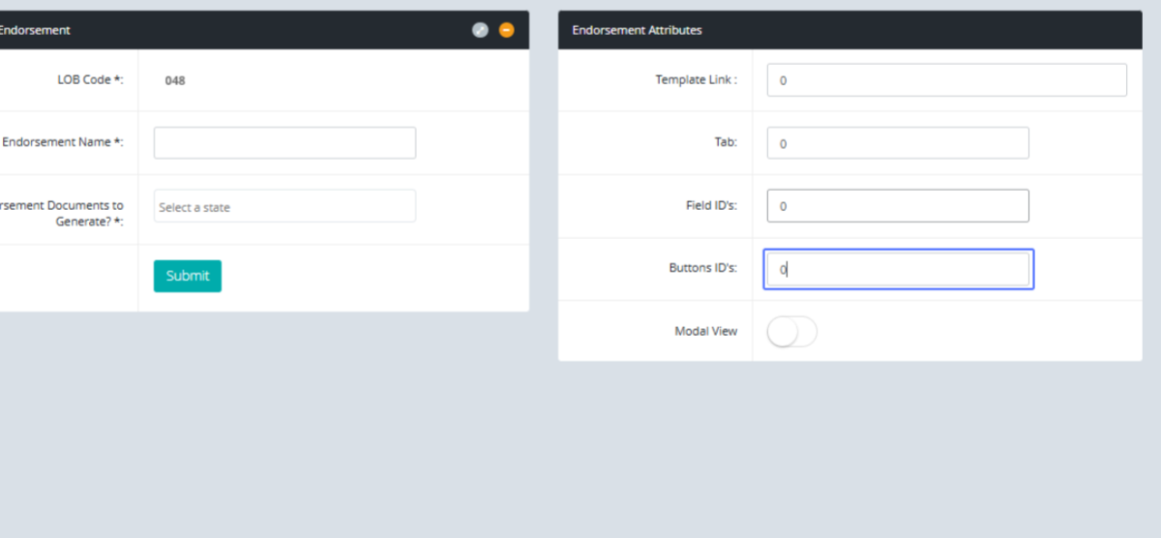Viewport: 1161px width, 538px height.
Task: Click the 'LOB Code' label
Action: pos(90,80)
